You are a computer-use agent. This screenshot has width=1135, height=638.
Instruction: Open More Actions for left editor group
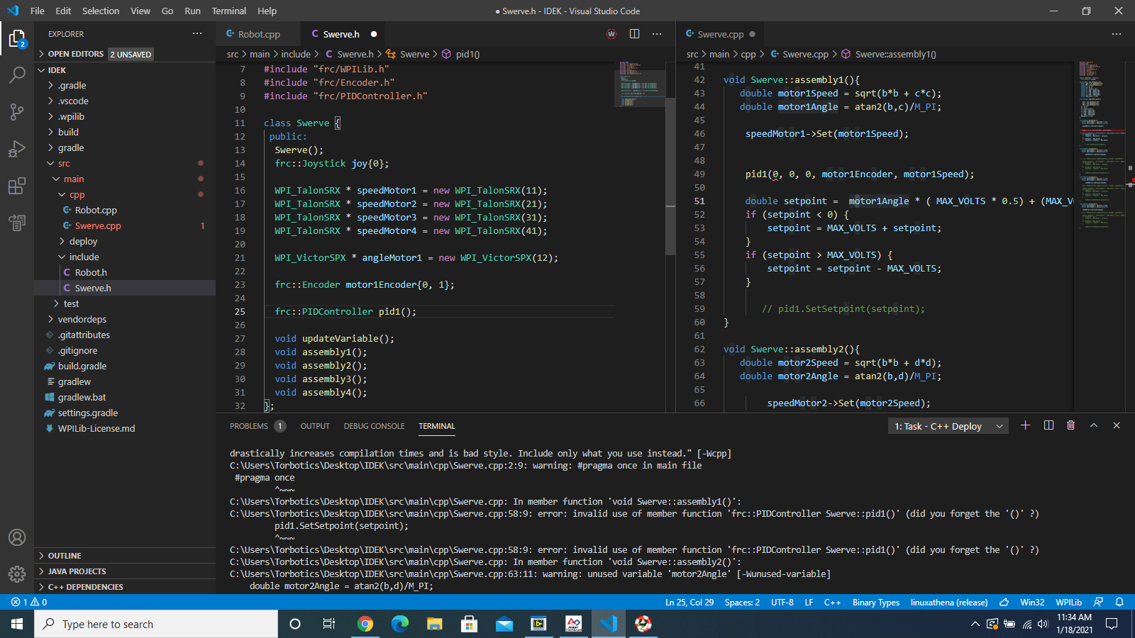[x=657, y=34]
